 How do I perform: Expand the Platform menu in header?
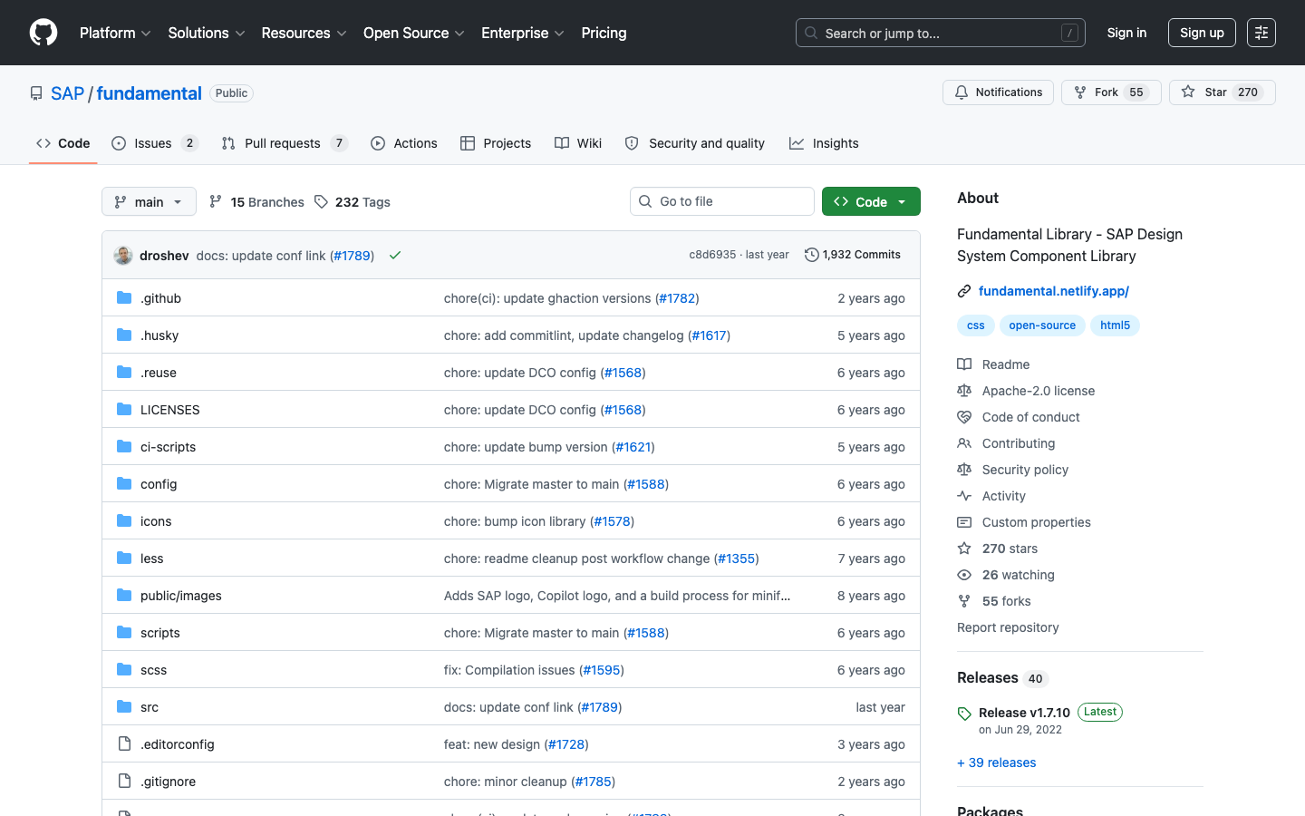click(x=115, y=33)
